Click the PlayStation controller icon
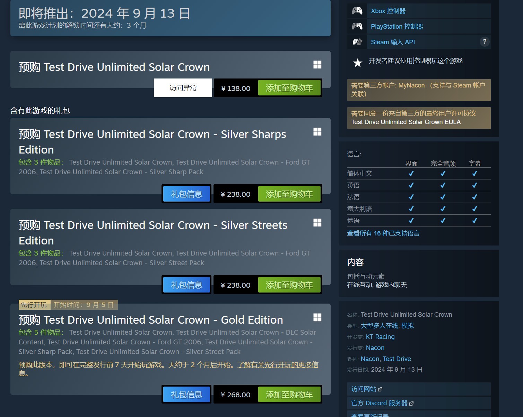The height and width of the screenshot is (417, 523). [x=357, y=26]
